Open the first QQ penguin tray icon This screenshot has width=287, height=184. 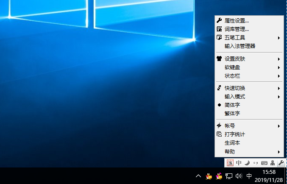(209, 176)
